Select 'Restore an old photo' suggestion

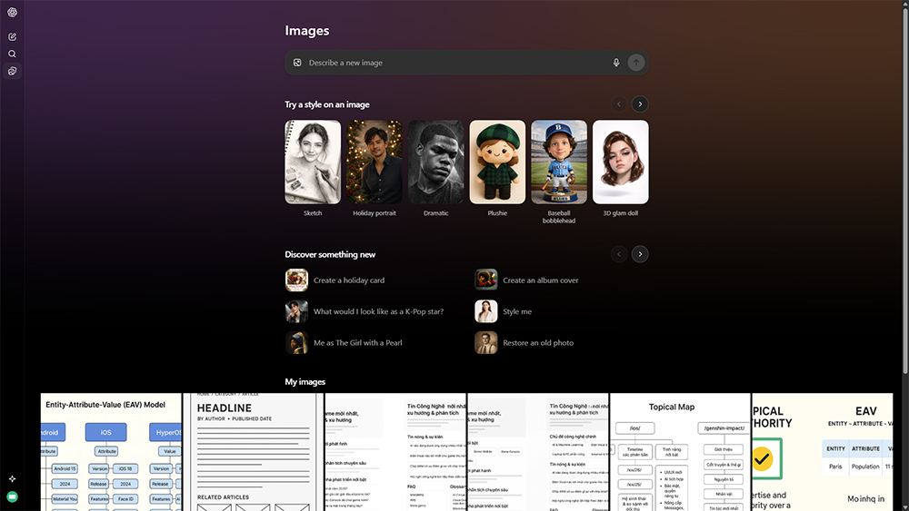point(538,342)
